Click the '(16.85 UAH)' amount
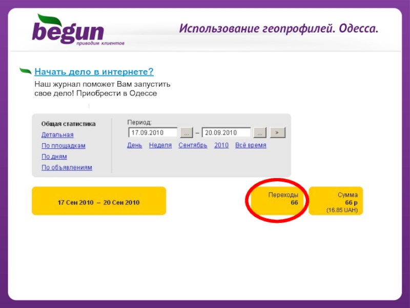The width and height of the screenshot is (410, 308). [x=342, y=210]
